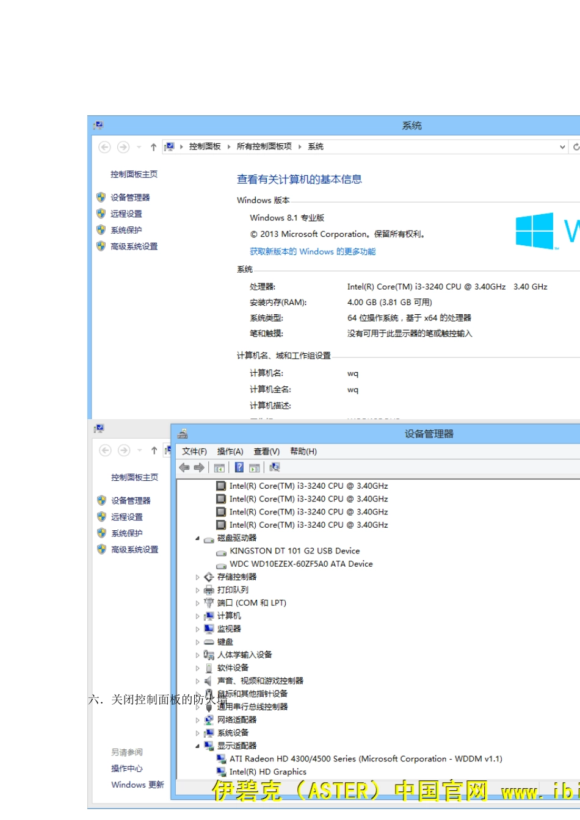Select the 键盘 keyboard icon
This screenshot has height=820, width=580.
(209, 642)
